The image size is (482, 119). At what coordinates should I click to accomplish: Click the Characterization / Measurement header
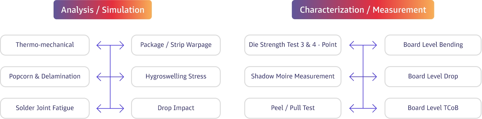(x=363, y=10)
